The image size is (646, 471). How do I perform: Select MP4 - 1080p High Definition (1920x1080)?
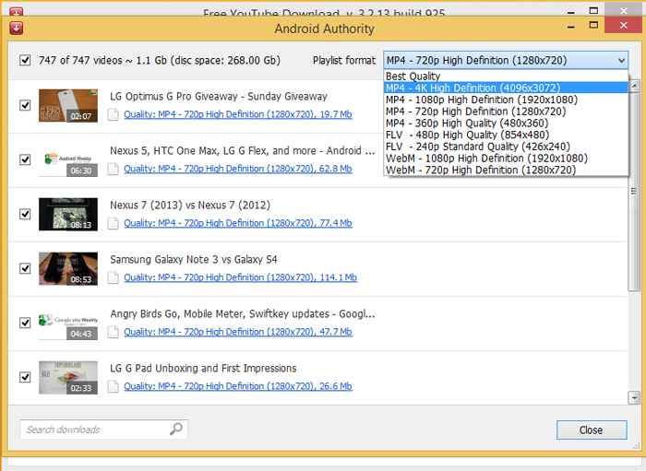506,100
